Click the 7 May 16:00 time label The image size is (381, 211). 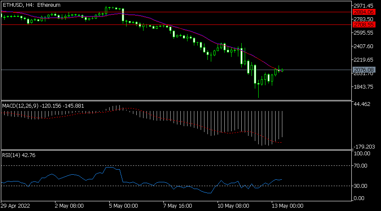178,206
